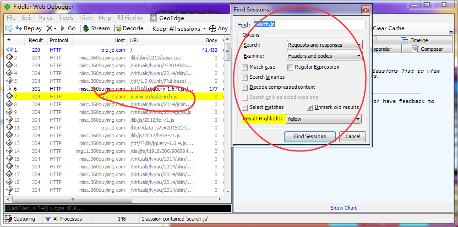Click session 11 data.js icon

pos(9,128)
